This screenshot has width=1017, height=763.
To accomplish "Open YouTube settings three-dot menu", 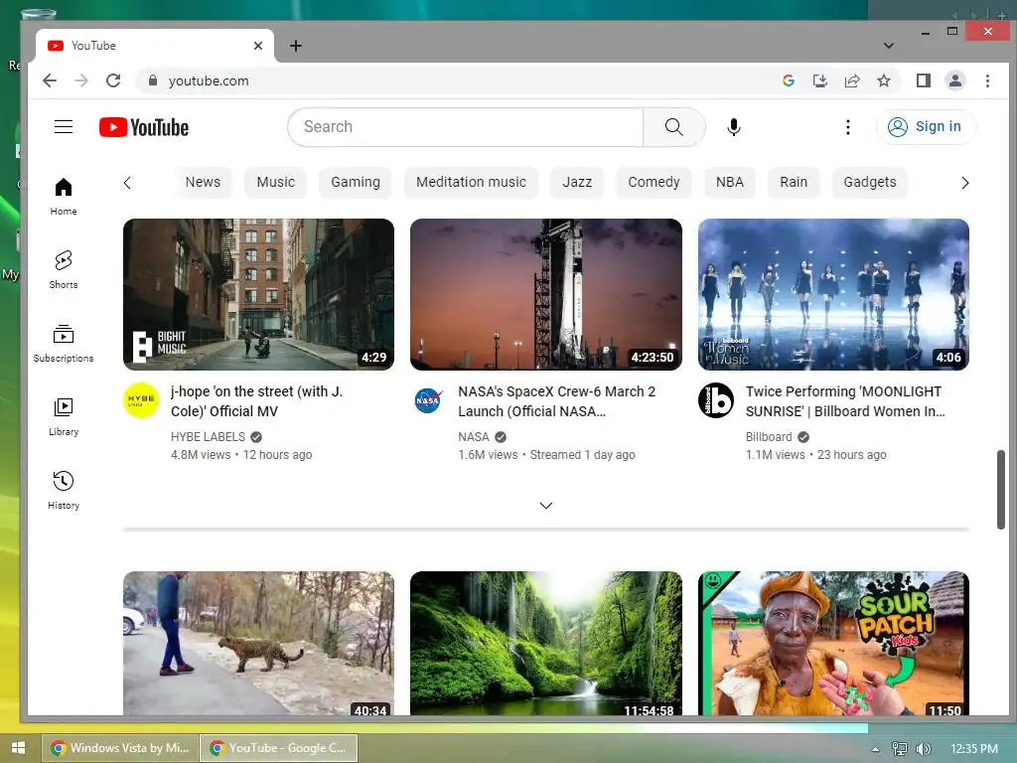I will pos(848,127).
